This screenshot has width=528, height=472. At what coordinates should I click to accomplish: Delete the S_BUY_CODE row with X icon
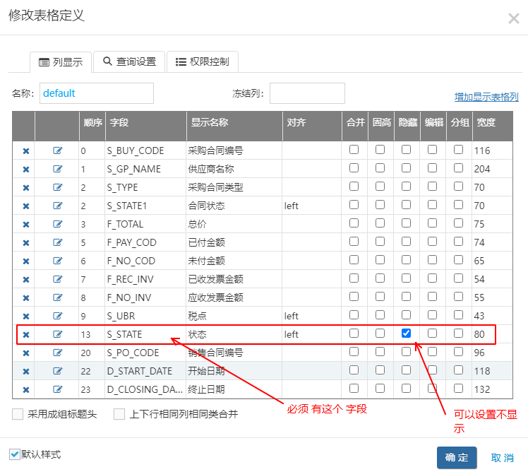coord(25,151)
